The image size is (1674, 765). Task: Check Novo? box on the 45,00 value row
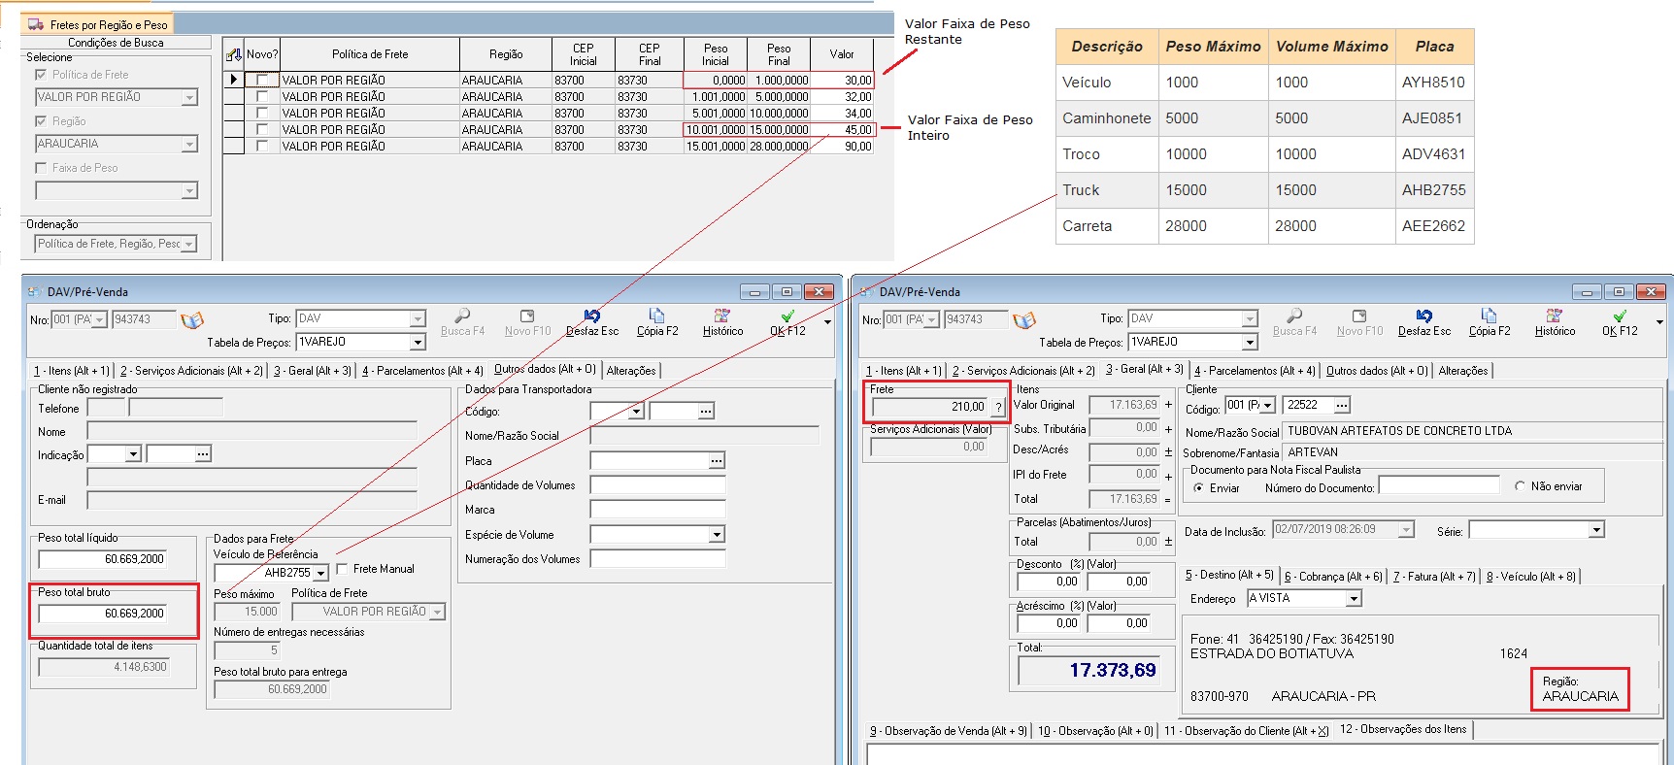coord(261,130)
